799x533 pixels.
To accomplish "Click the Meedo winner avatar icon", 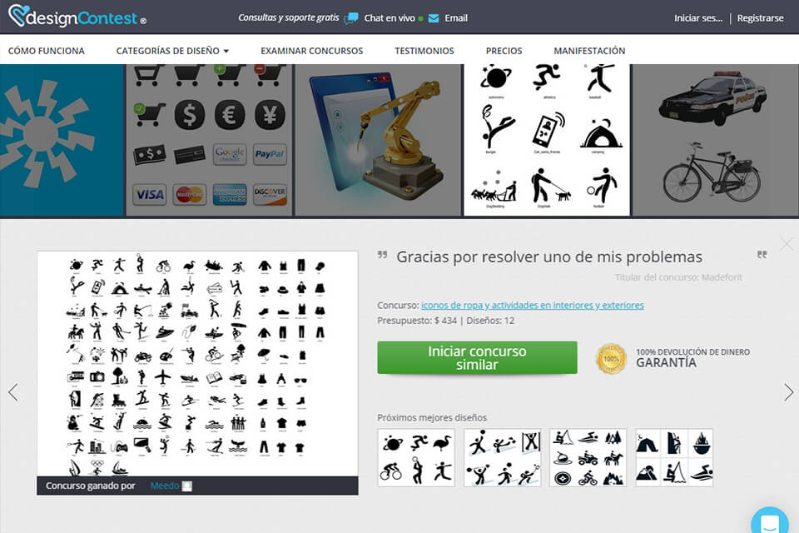I will click(x=185, y=485).
